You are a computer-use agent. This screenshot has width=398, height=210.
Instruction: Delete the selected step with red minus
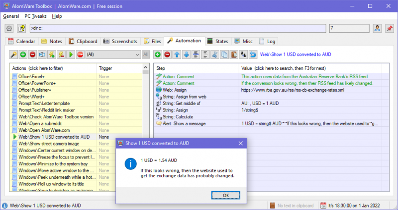click(167, 54)
